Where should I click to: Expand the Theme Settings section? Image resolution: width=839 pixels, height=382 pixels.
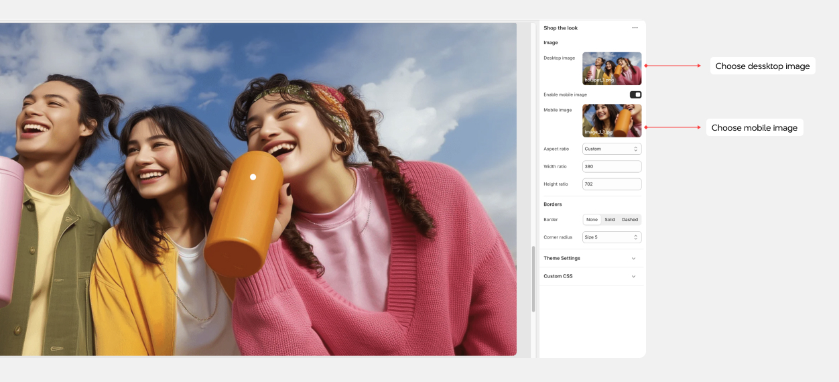562,258
